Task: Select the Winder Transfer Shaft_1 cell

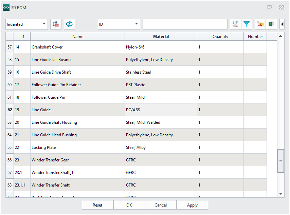Action: click(x=77, y=173)
